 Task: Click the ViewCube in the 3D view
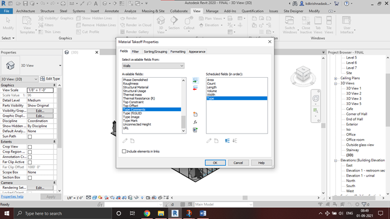click(303, 74)
